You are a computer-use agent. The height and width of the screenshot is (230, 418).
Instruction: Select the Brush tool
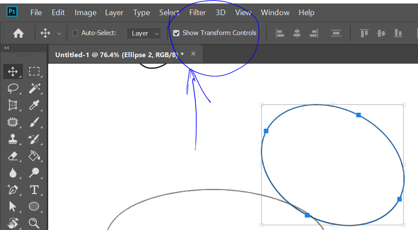(34, 122)
